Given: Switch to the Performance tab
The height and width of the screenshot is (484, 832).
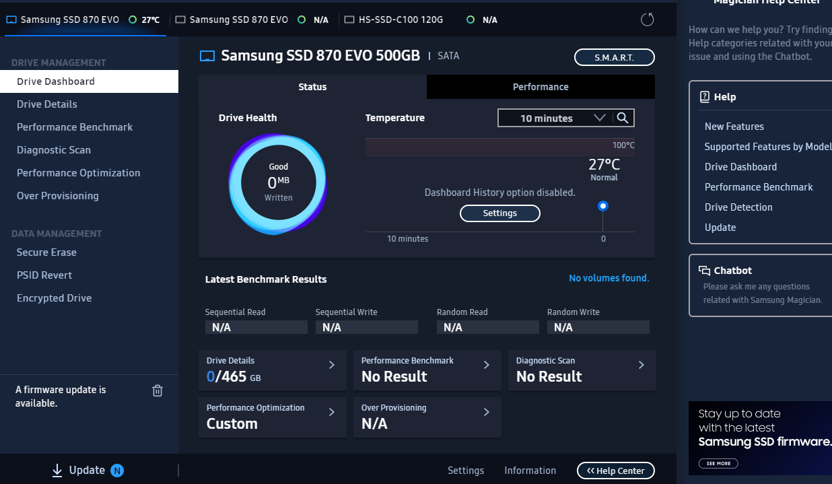Looking at the screenshot, I should point(541,87).
